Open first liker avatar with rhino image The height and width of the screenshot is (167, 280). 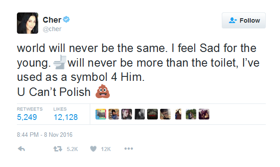coord(101,114)
